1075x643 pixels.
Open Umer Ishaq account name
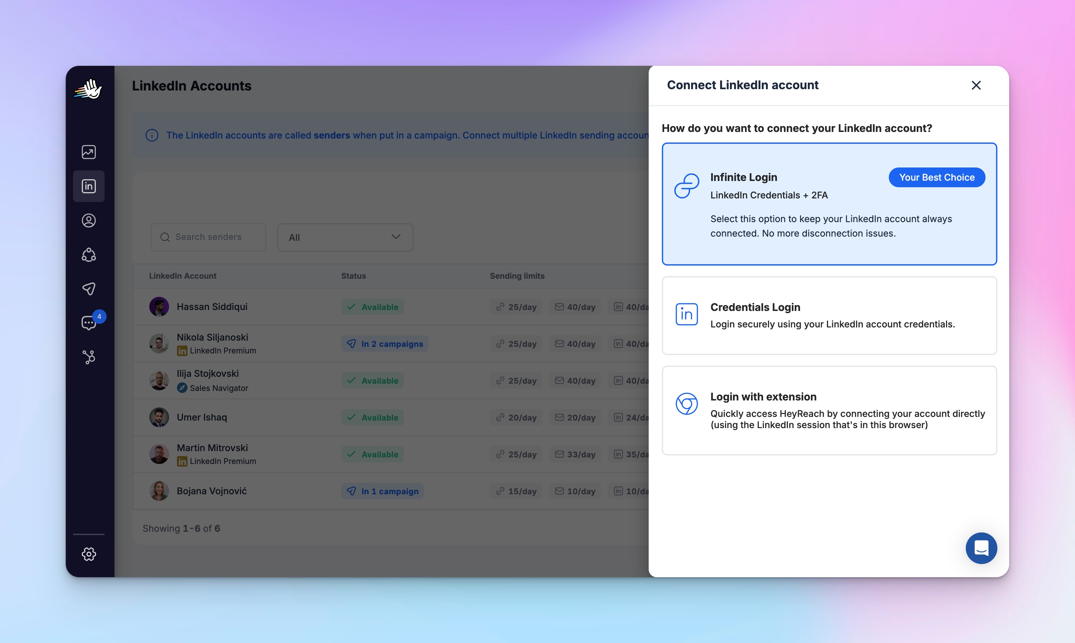pos(202,417)
